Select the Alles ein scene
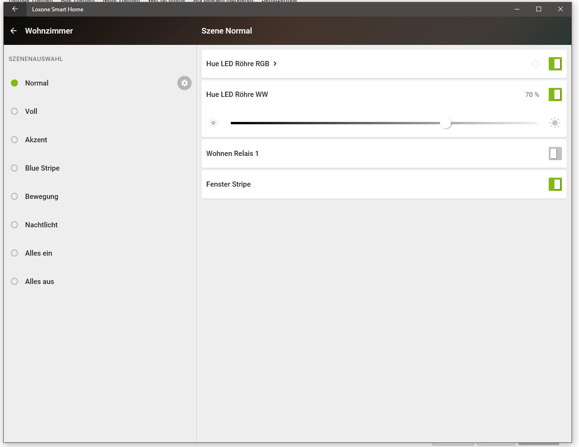Viewport: 579px width, 447px height. pos(38,253)
